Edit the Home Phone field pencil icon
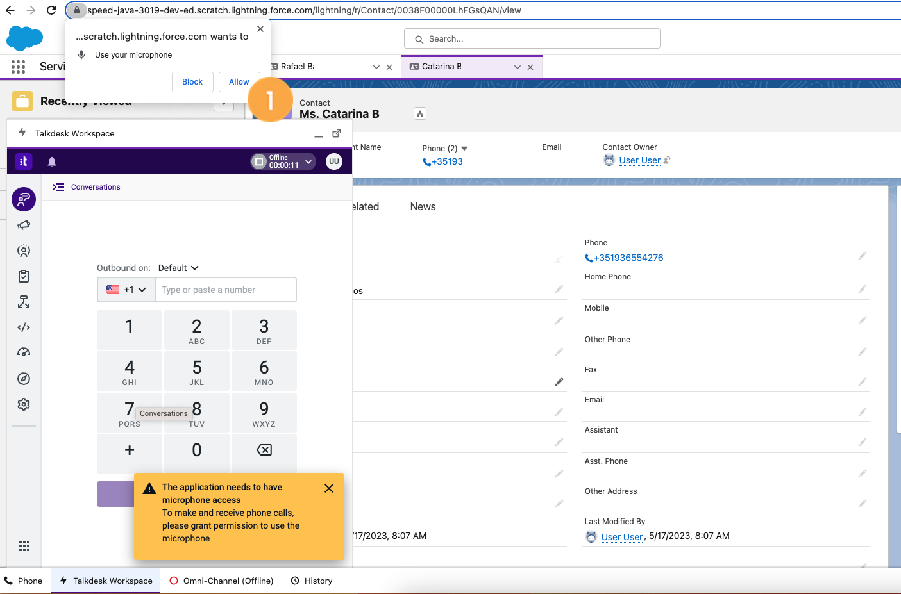The image size is (901, 594). pyautogui.click(x=863, y=289)
